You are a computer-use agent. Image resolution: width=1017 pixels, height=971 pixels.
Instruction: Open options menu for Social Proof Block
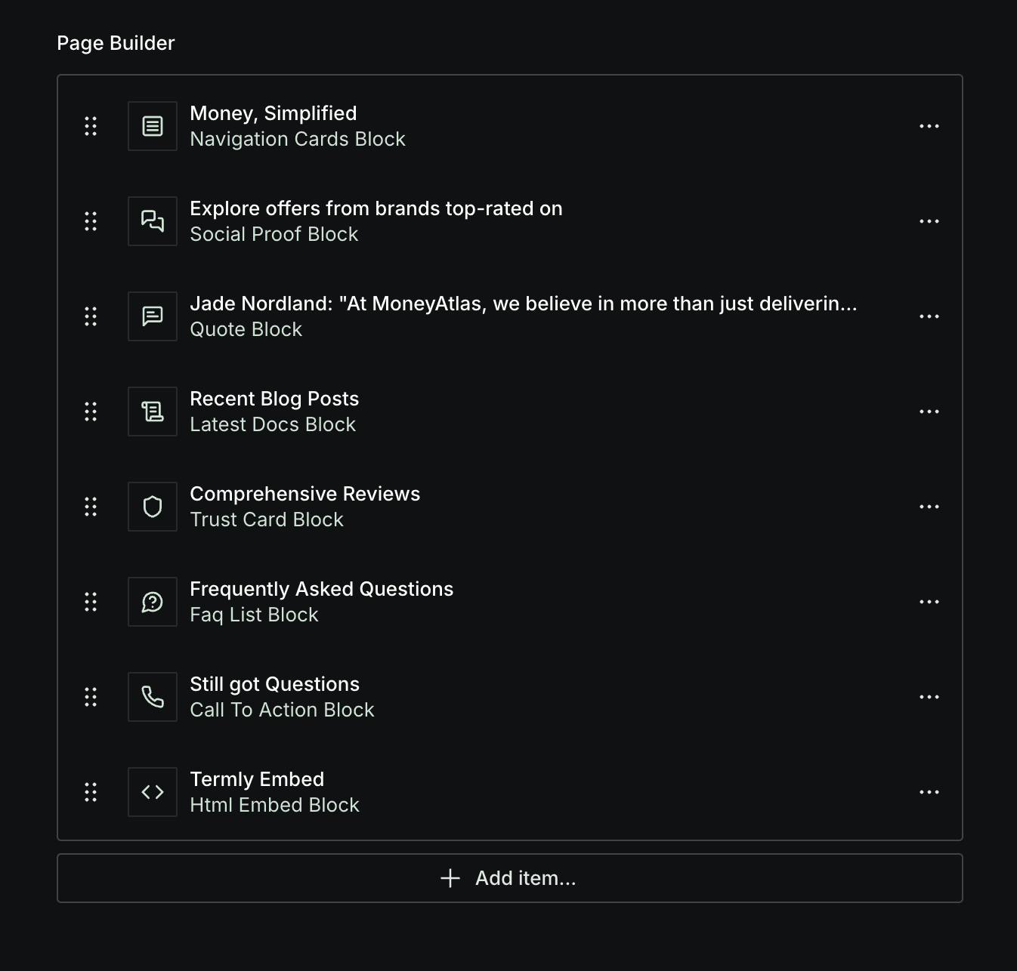coord(929,221)
